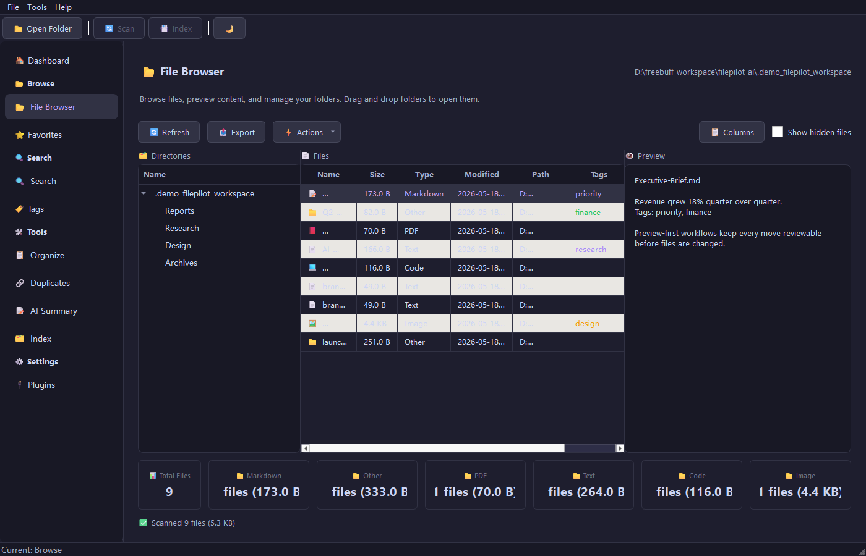Select the Design folder
The image size is (866, 556).
(x=178, y=245)
